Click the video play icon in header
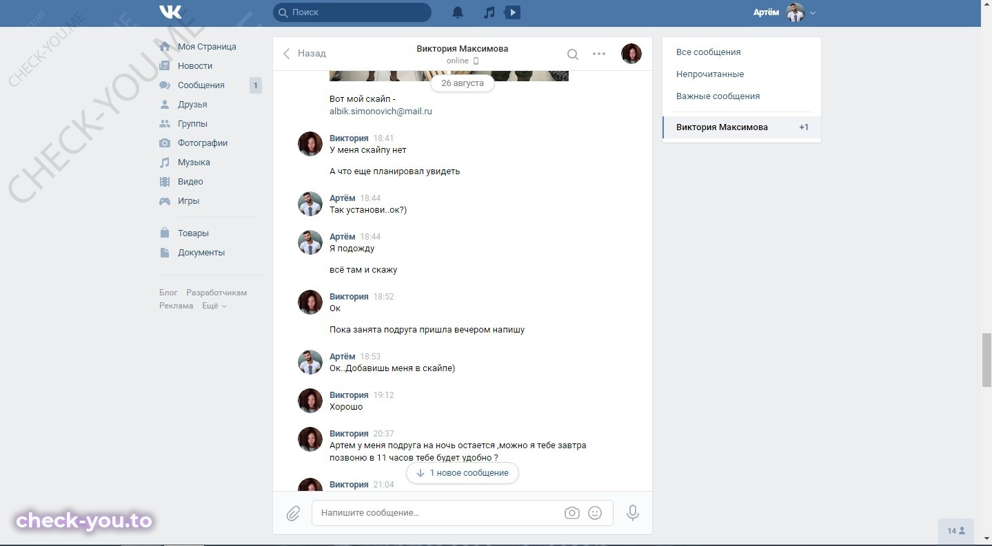 pyautogui.click(x=512, y=12)
